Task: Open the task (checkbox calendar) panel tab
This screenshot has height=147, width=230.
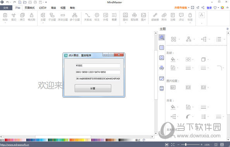Action: point(161,78)
